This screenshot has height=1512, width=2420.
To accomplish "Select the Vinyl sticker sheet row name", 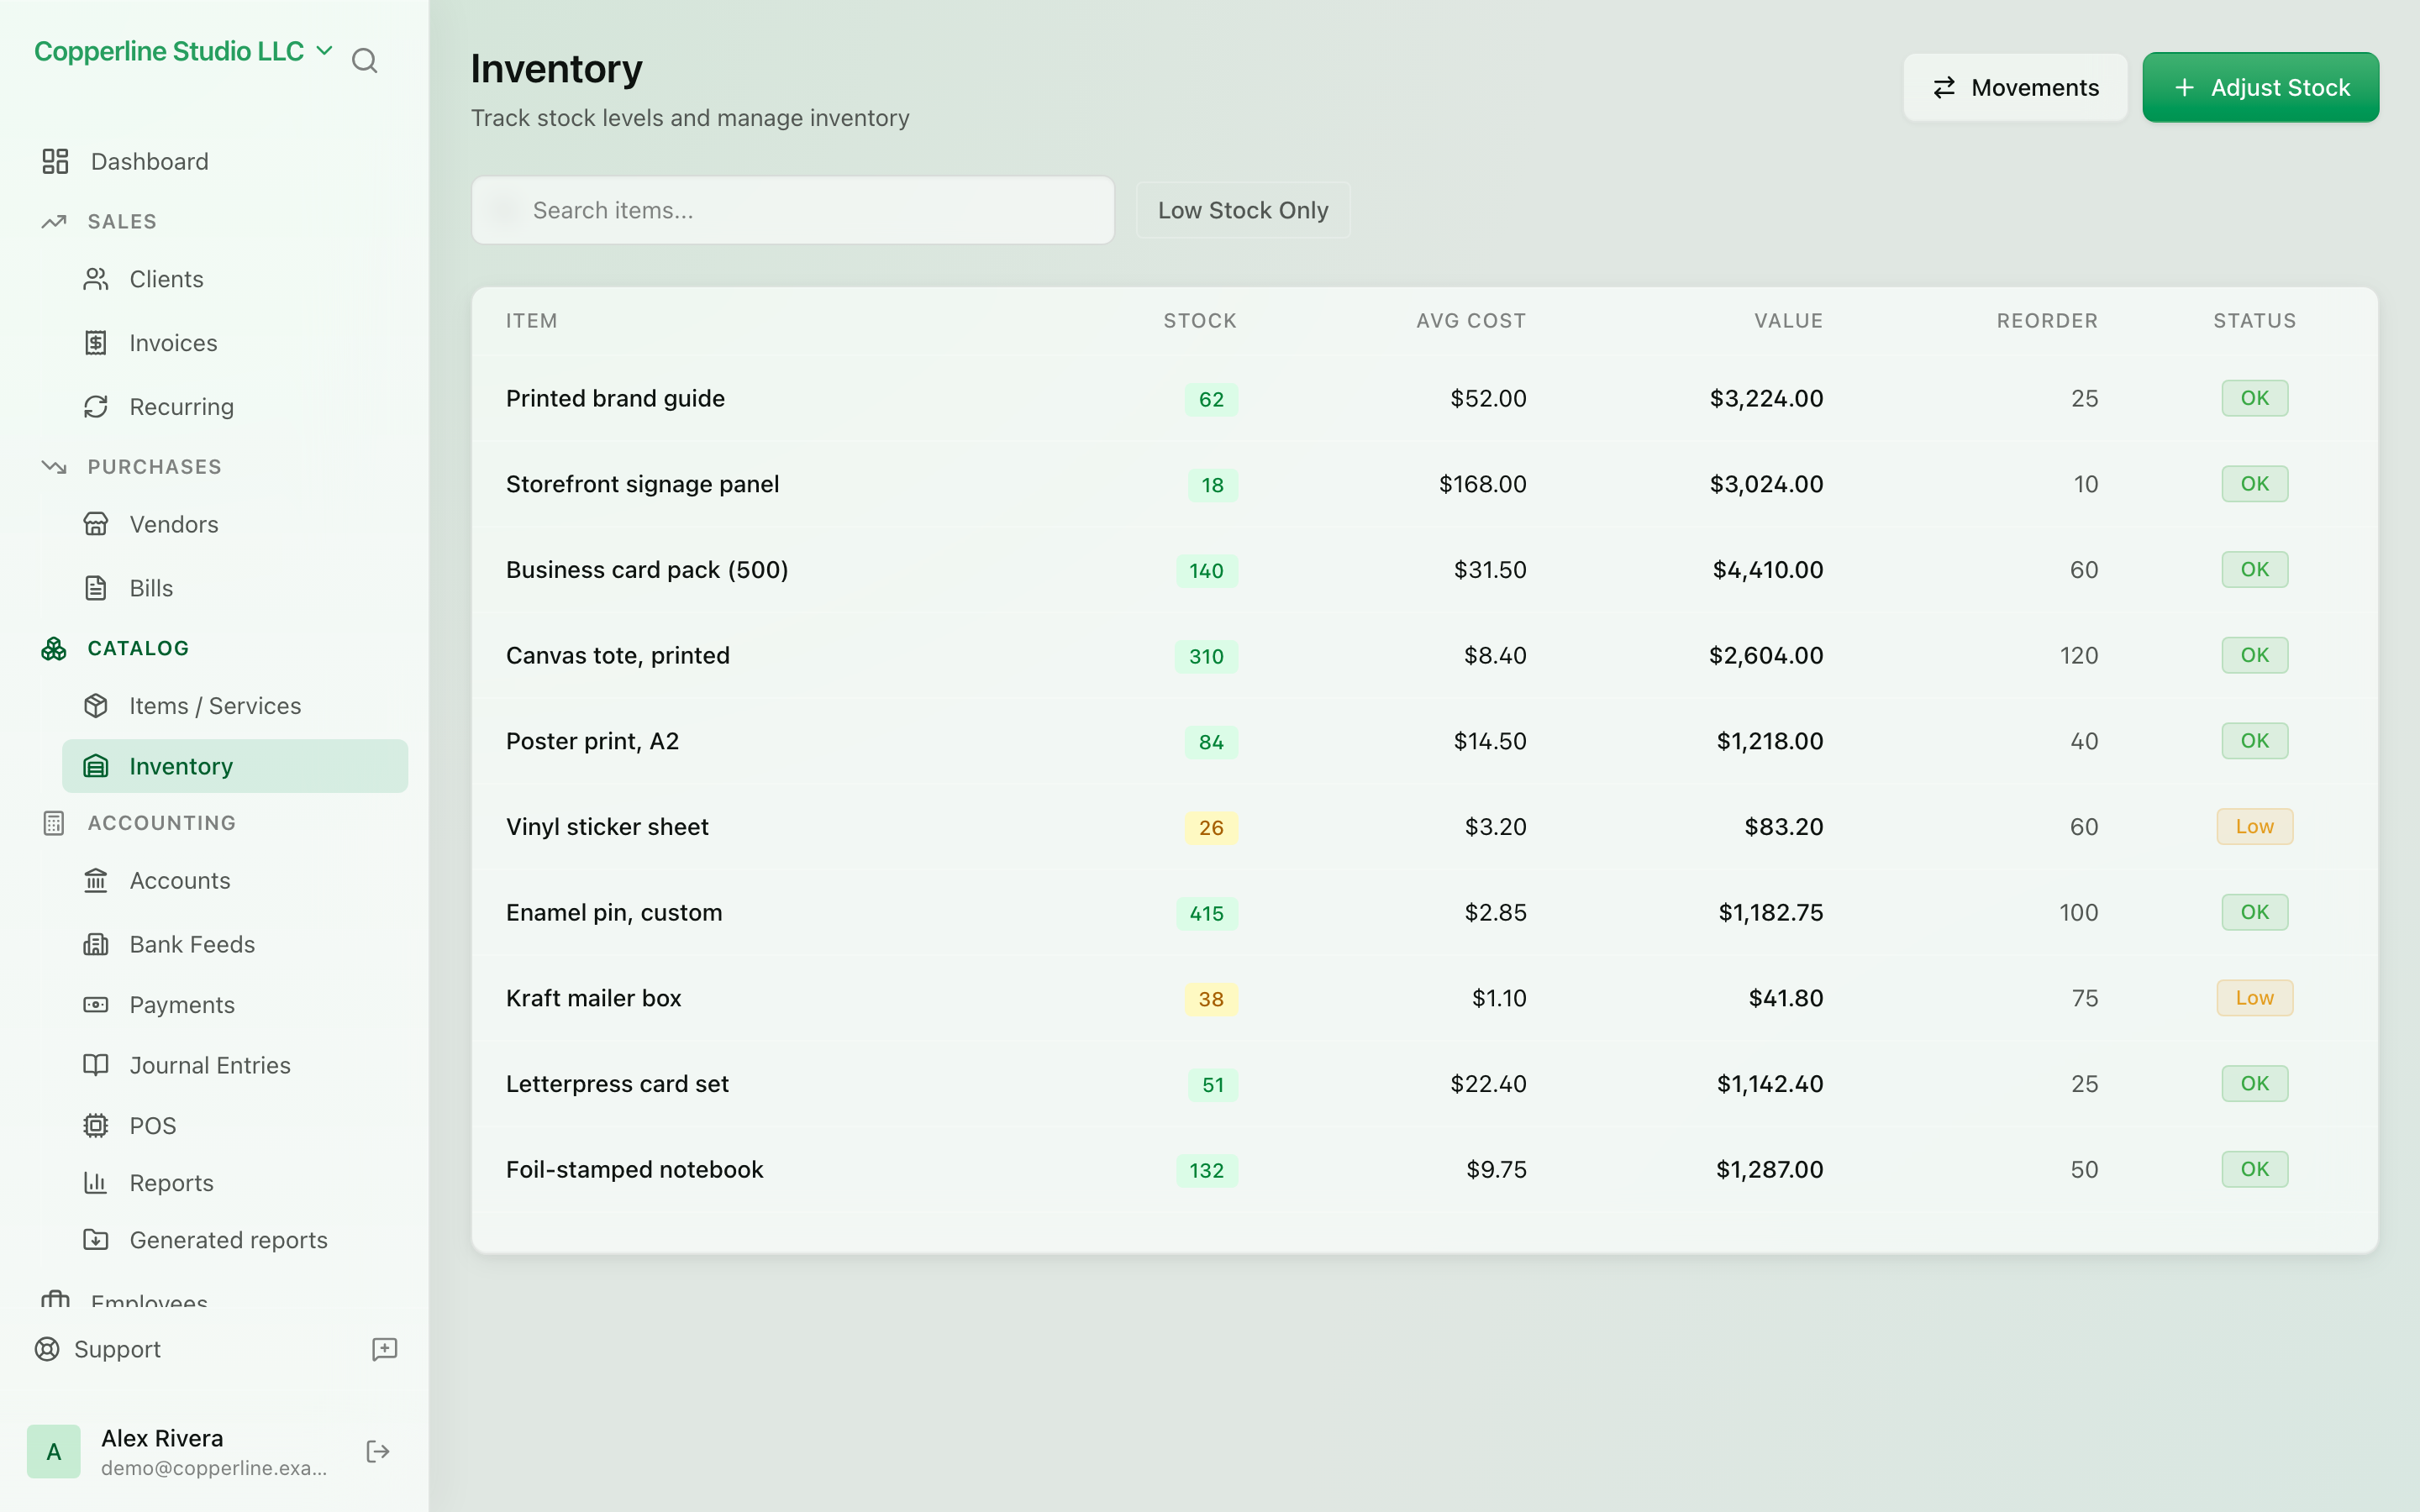I will 607,827.
